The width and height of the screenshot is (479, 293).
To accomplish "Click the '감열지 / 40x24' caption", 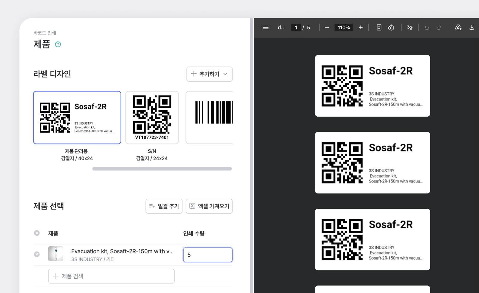I will [x=77, y=158].
